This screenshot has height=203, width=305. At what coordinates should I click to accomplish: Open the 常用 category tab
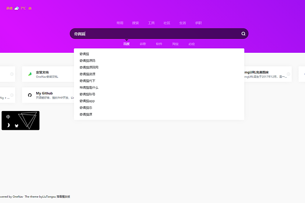[x=120, y=23]
